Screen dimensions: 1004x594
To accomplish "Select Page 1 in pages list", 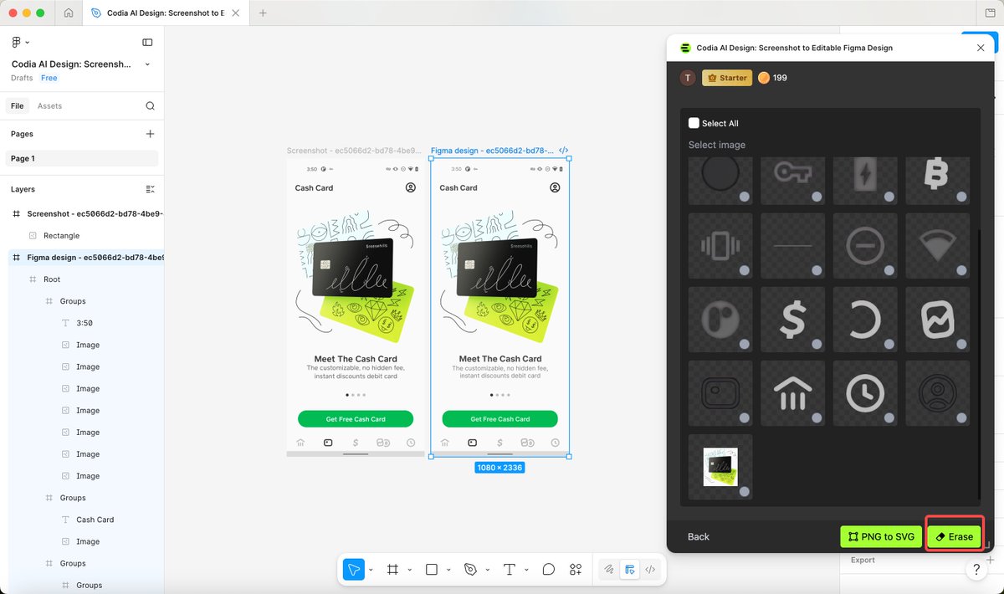I will 82,158.
